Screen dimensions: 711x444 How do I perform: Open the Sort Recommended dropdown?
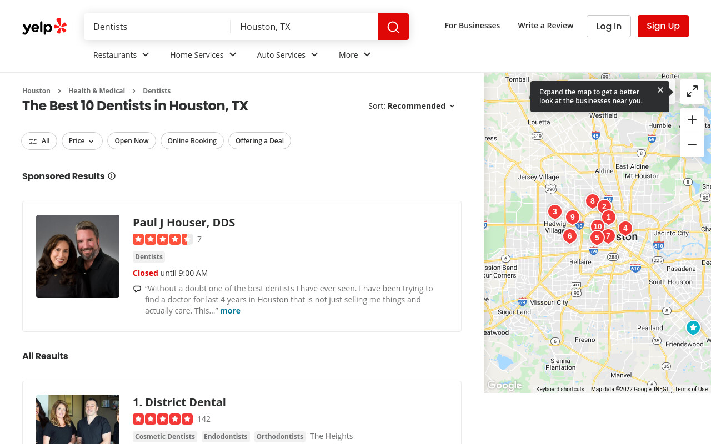click(412, 106)
